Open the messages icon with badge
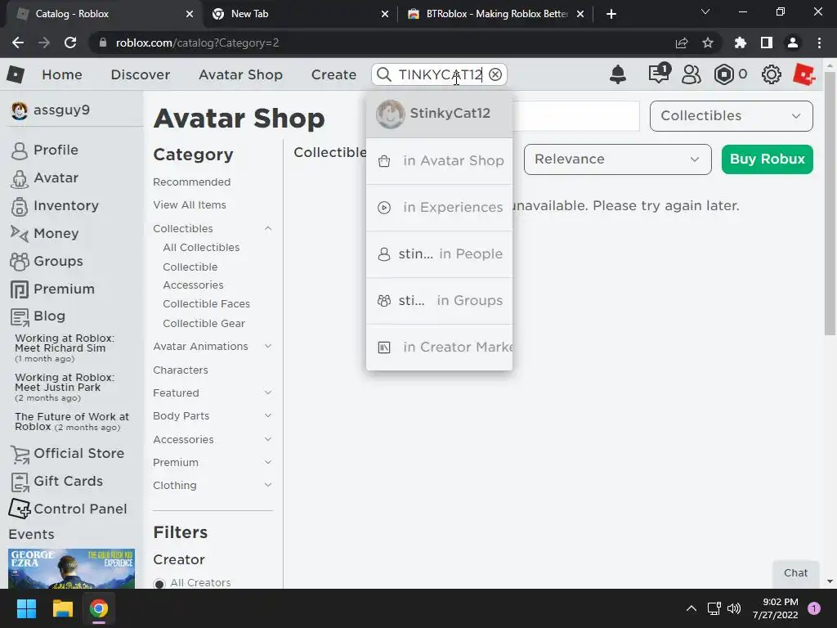The image size is (837, 628). pyautogui.click(x=659, y=73)
